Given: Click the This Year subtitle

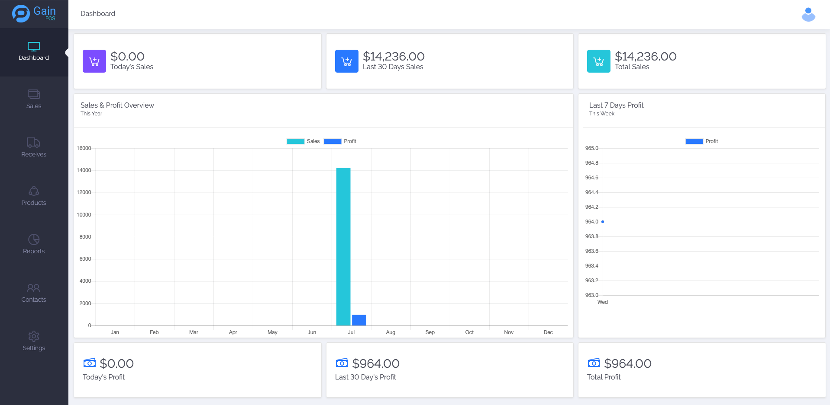Looking at the screenshot, I should point(91,114).
